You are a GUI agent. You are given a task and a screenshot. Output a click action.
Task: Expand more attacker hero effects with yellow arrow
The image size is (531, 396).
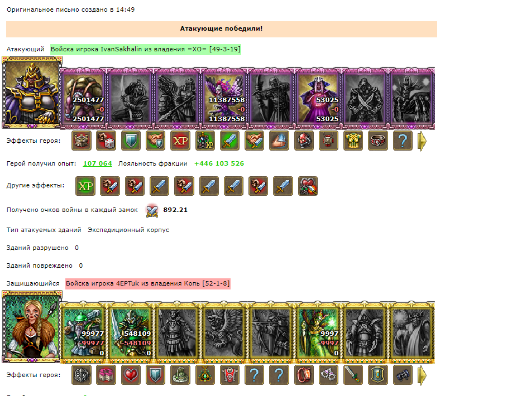(422, 141)
